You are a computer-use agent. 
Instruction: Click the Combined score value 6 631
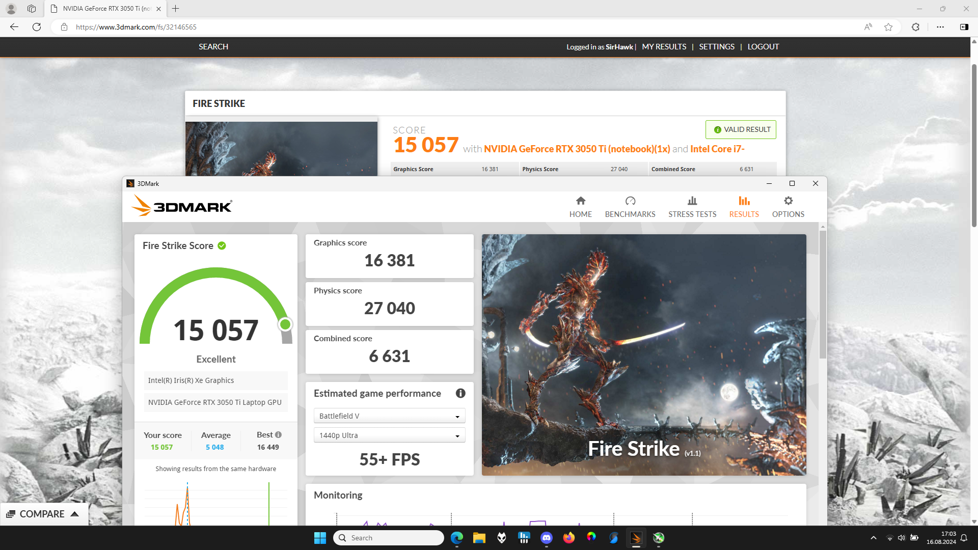click(389, 356)
